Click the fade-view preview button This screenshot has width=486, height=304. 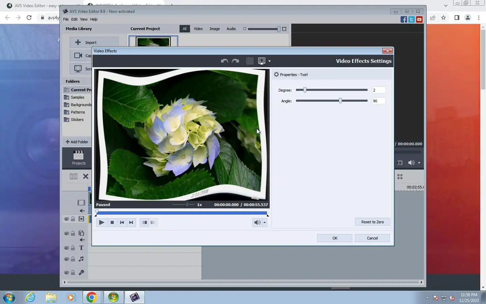click(153, 222)
